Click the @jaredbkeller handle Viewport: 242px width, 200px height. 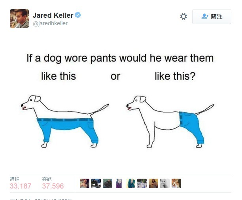[50, 23]
